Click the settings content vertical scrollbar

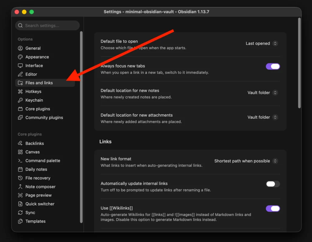pos(299,63)
